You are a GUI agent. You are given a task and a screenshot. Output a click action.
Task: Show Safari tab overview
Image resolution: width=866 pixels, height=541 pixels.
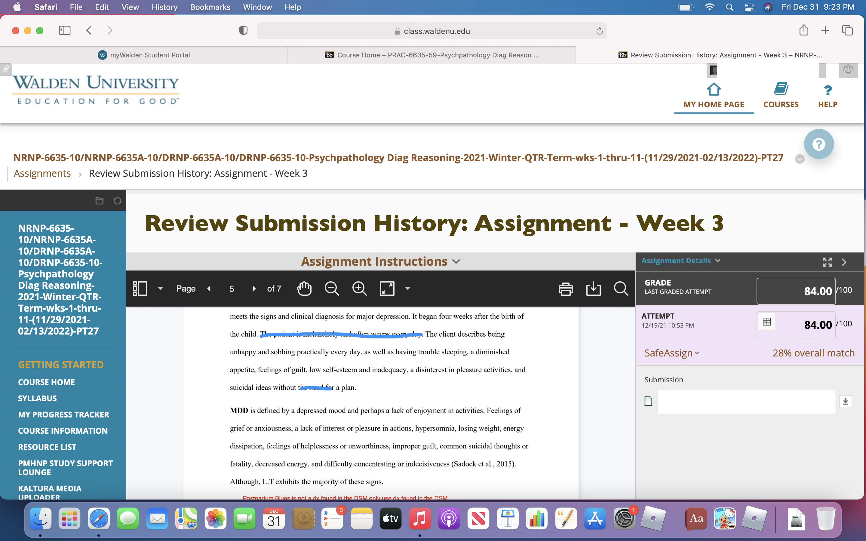coord(847,30)
